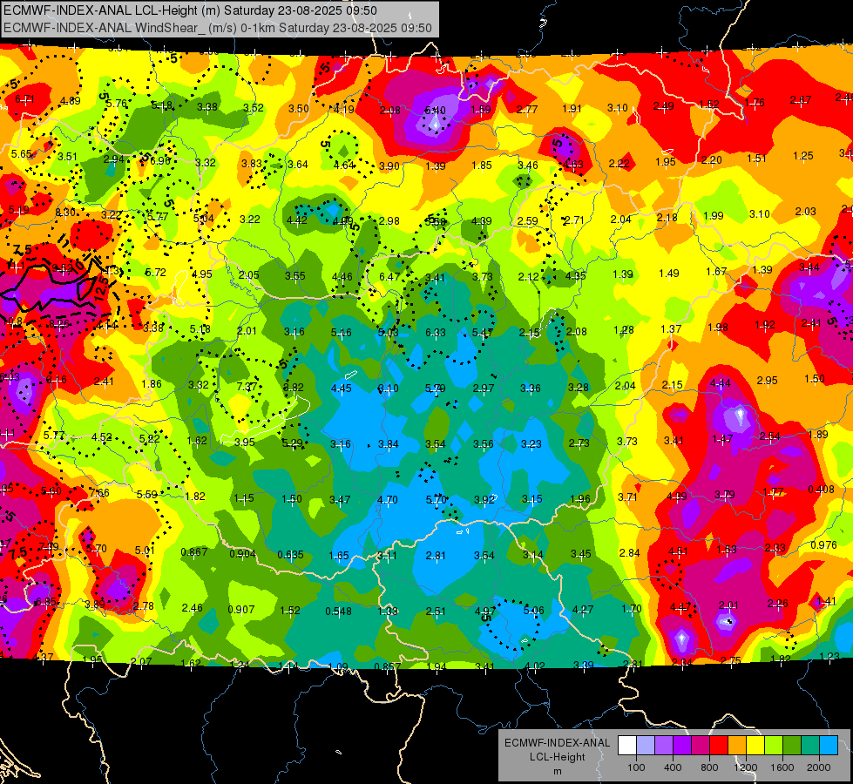Click the pale lavender legend swatch
The image size is (853, 784).
[646, 746]
